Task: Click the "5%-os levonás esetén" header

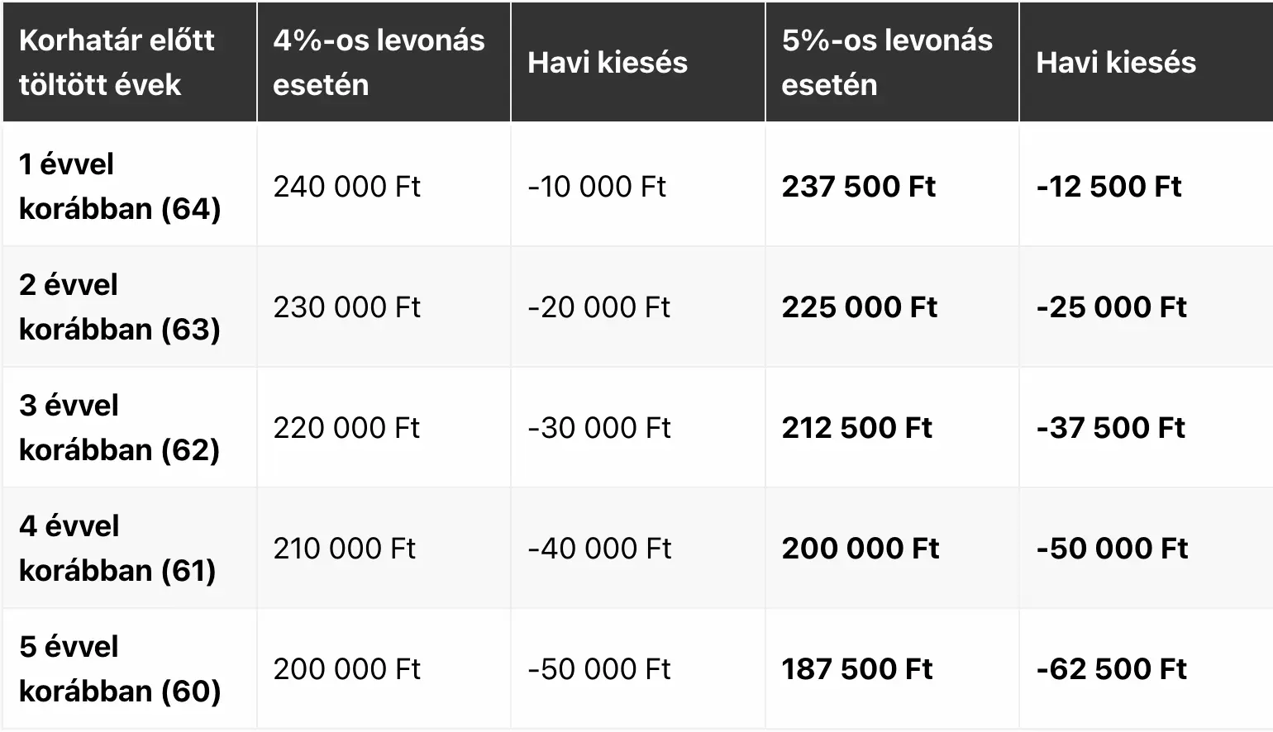Action: tap(887, 62)
